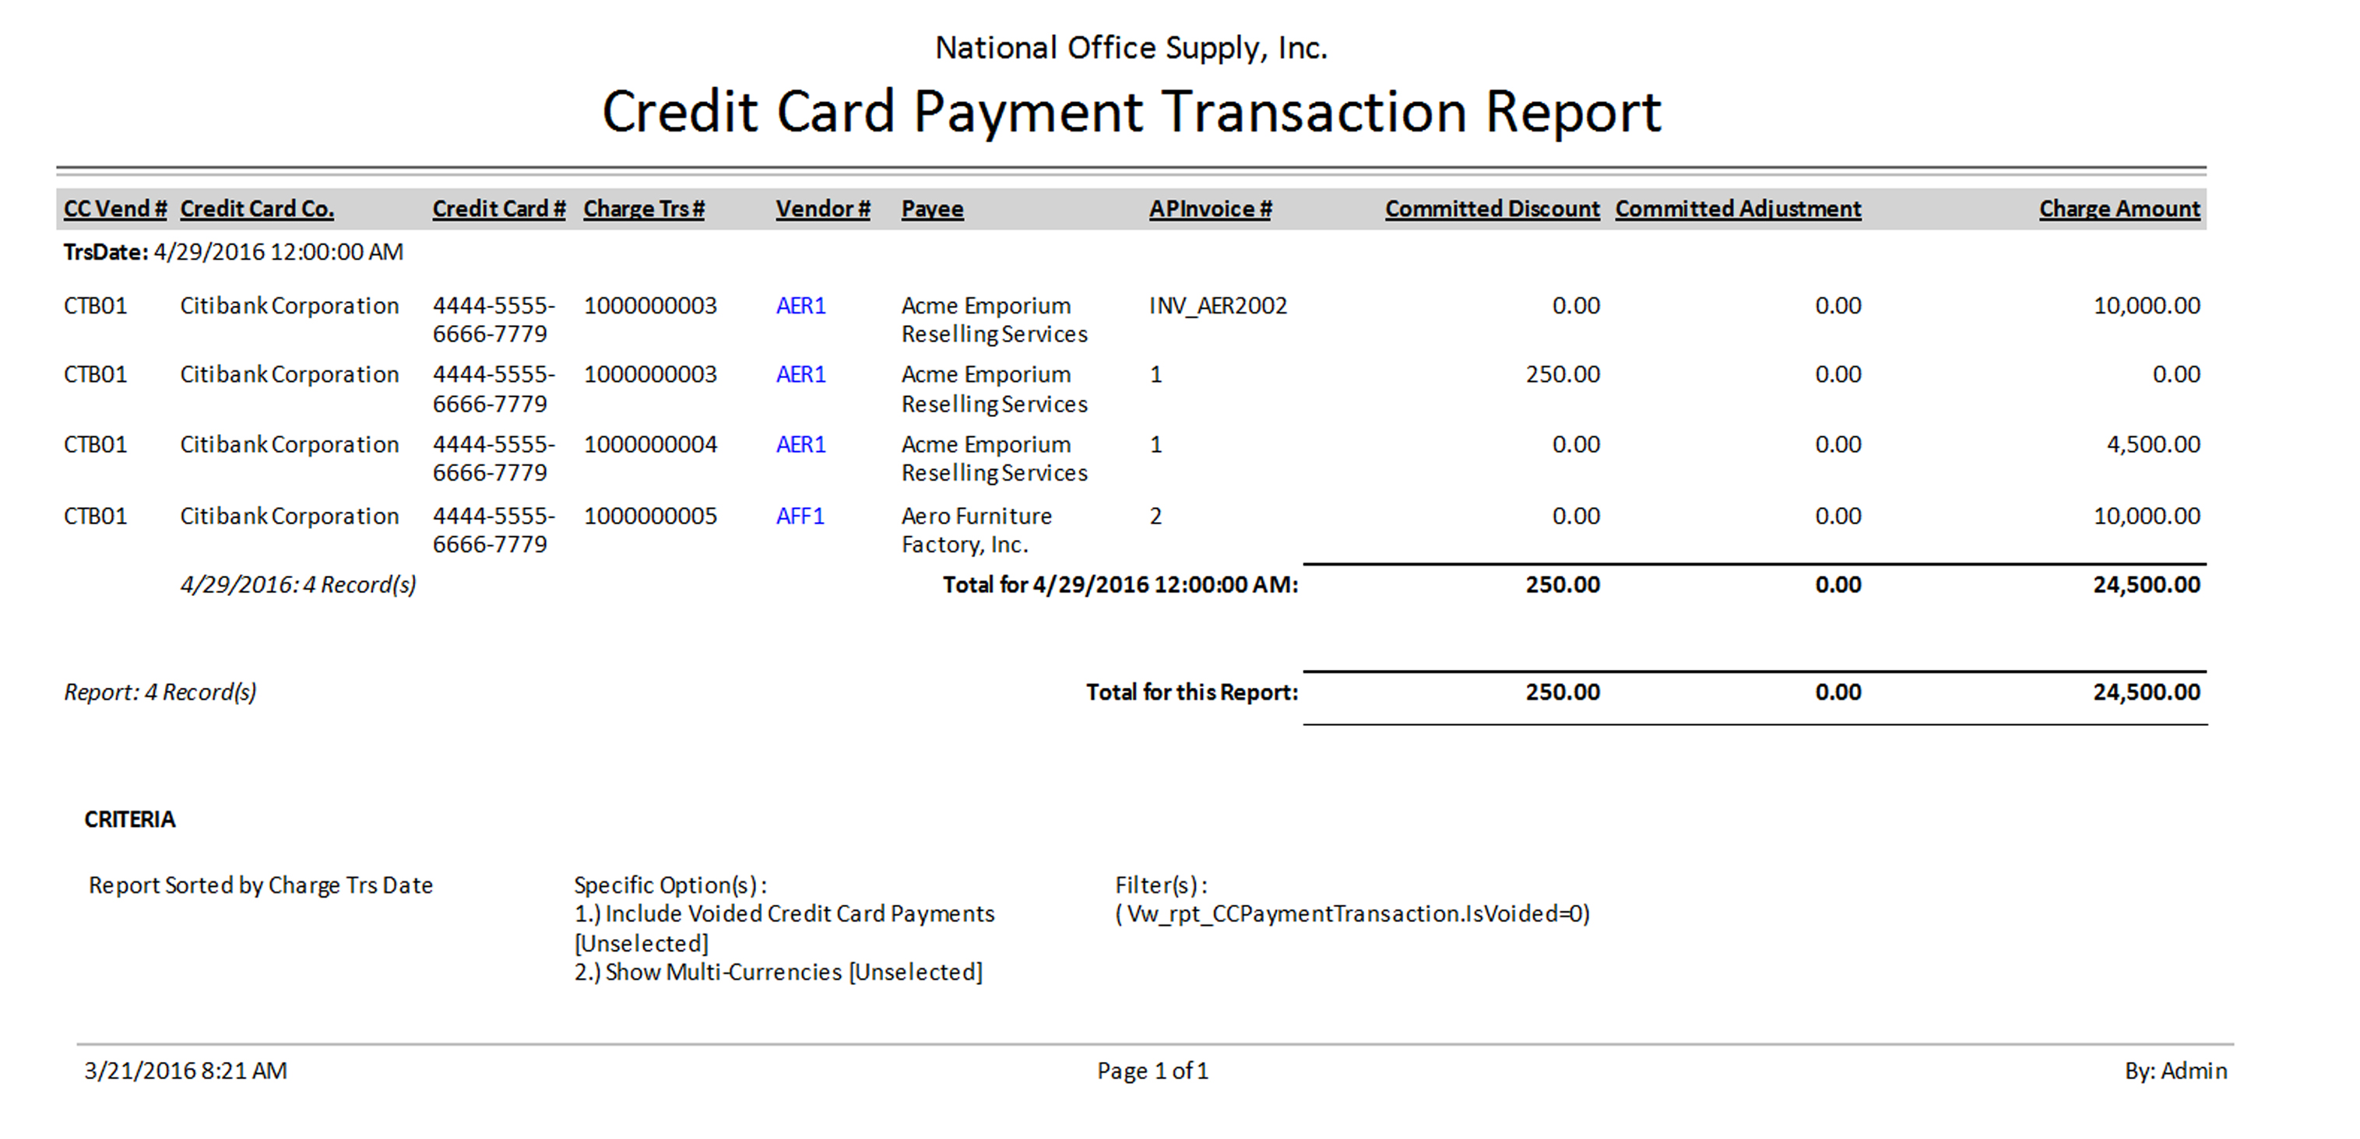This screenshot has height=1139, width=2360.
Task: Select the Committed Adjustment column header
Action: point(1738,209)
